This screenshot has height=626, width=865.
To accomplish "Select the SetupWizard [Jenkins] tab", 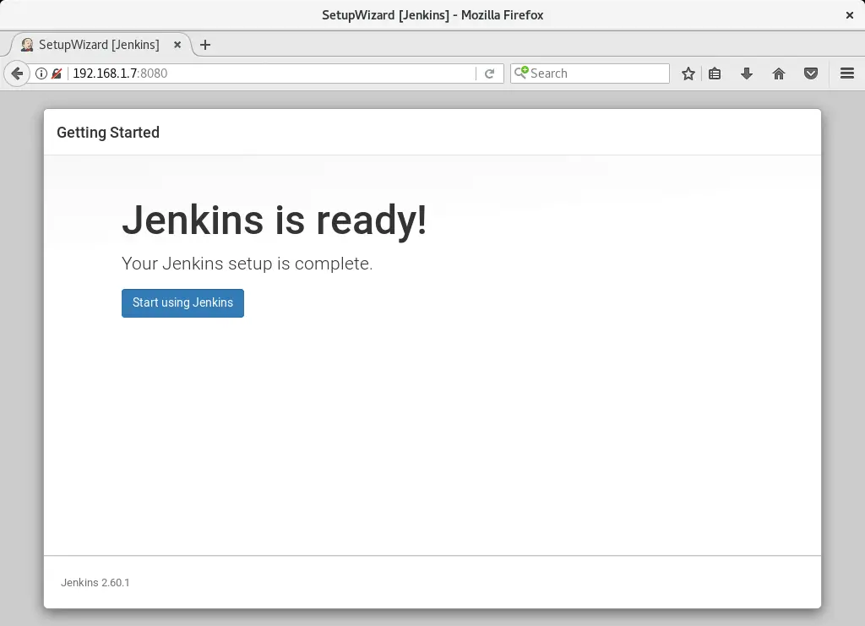I will [x=101, y=45].
